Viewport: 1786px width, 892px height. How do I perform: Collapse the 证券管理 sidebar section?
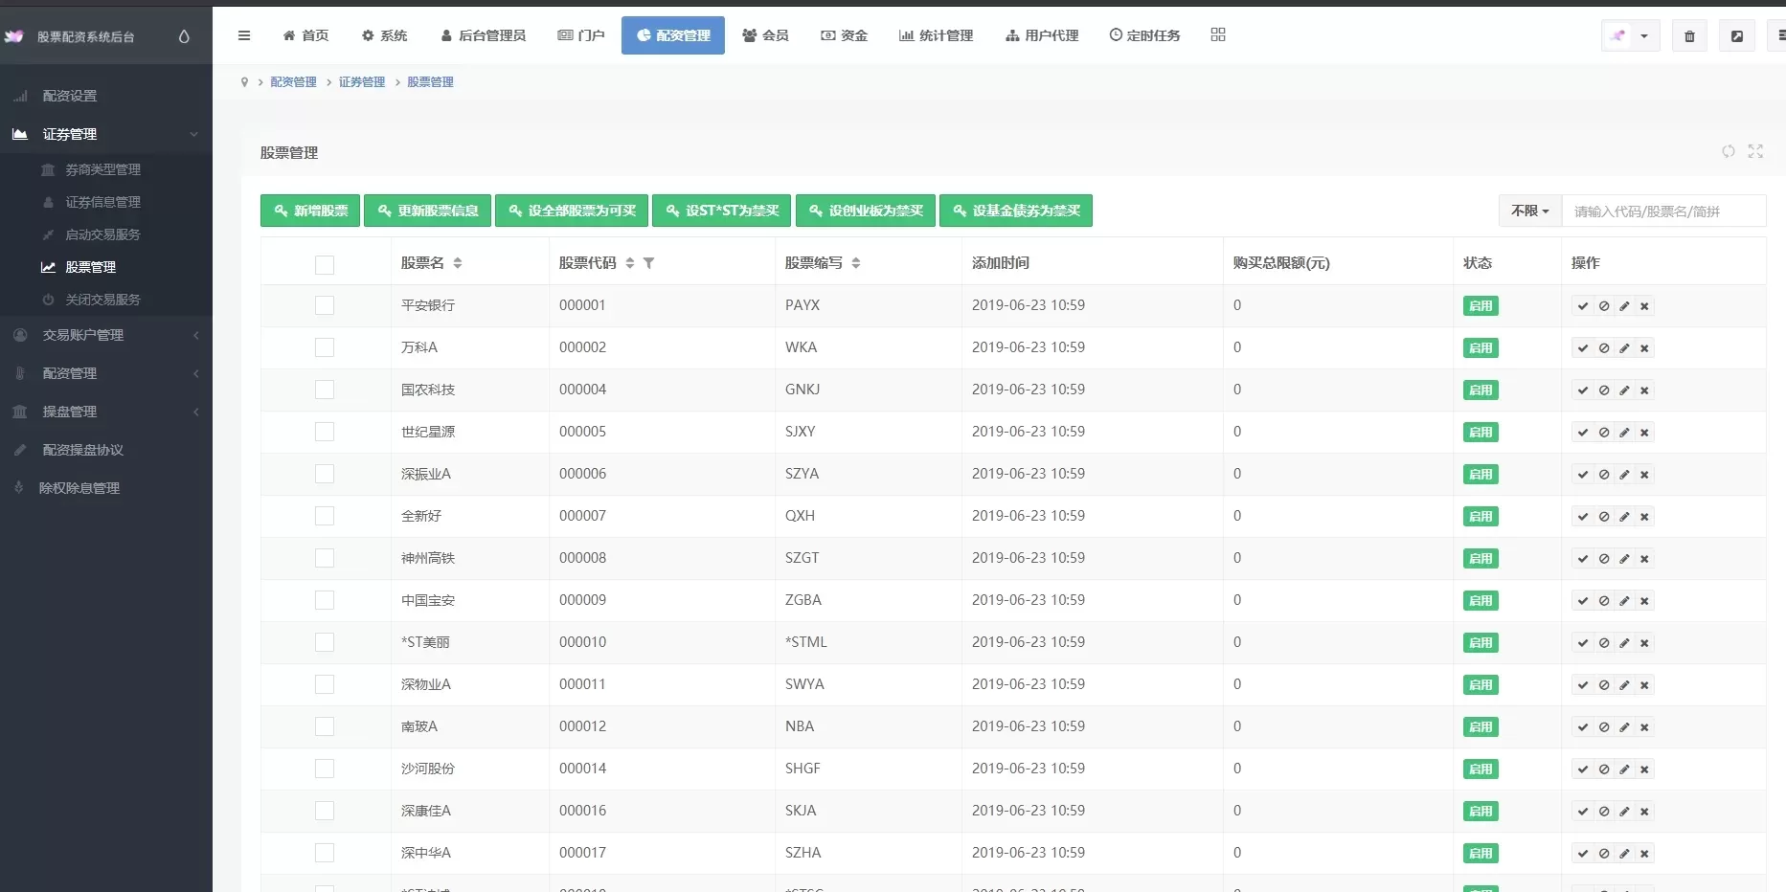point(106,134)
